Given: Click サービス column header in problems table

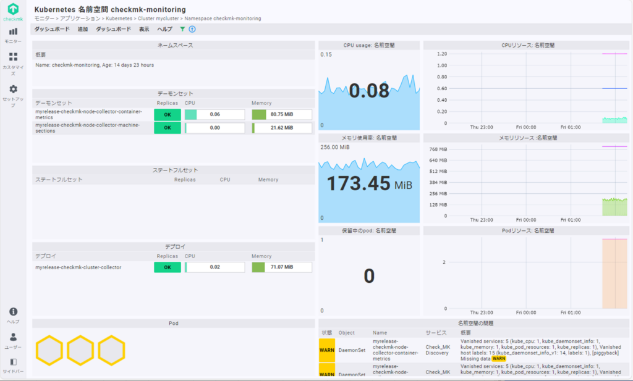Looking at the screenshot, I should click(x=436, y=333).
